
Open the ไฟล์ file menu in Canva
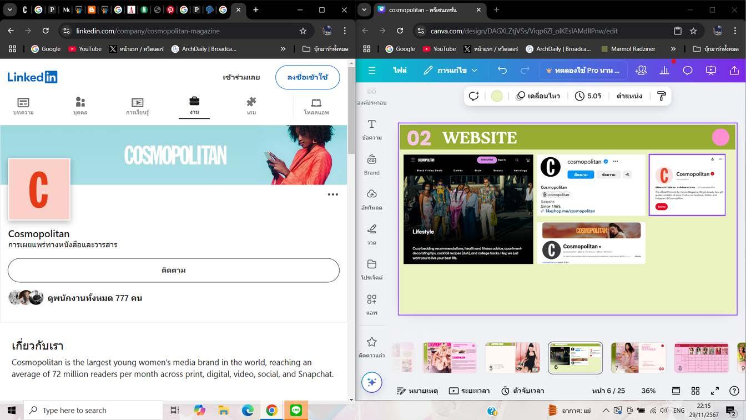point(400,71)
